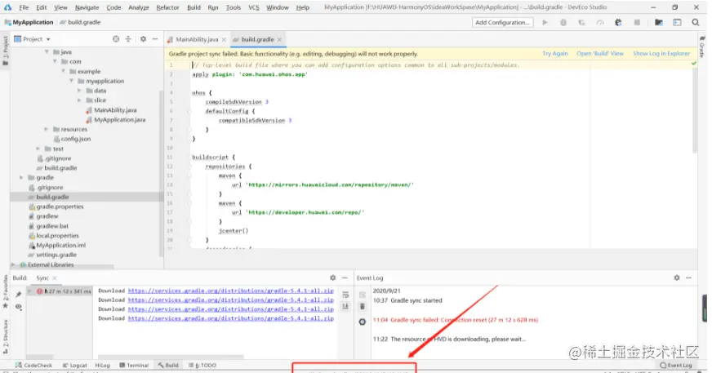Click the Search Everywhere magnifier icon
This screenshot has height=373, width=712.
click(695, 22)
